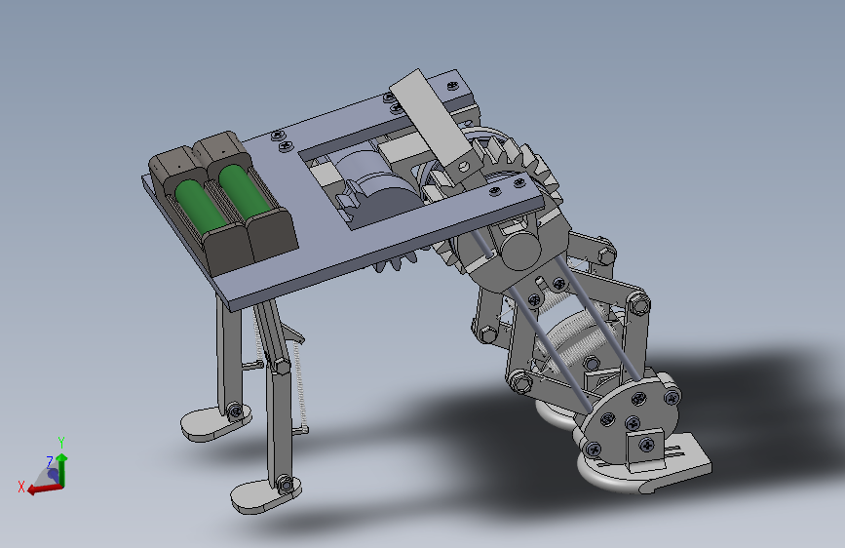The height and width of the screenshot is (548, 845).
Task: Select the inclined flat bar above the plate
Action: (435, 118)
